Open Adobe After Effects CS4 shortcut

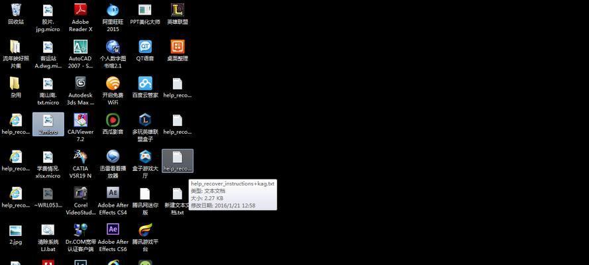coord(113,201)
